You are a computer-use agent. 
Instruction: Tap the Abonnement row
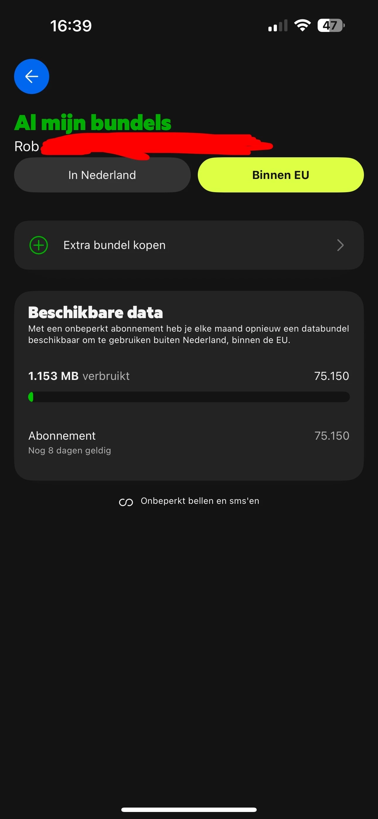189,442
